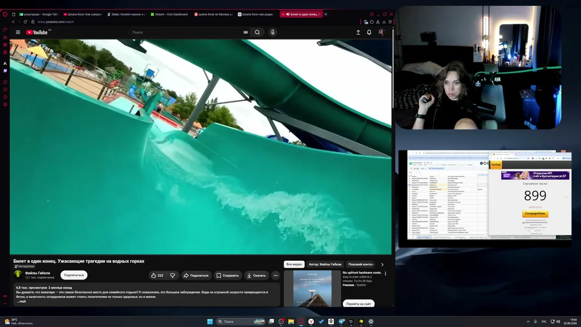The width and height of the screenshot is (581, 327).
Task: Like the video with the thumbs-up button
Action: tap(157, 275)
